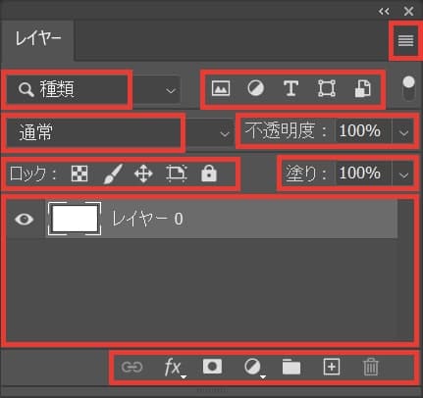Open the layers panel hamburger menu

[405, 40]
